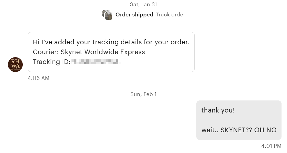287x153 pixels.
Task: Click "OH NO" in the reply bubble
Action: click(265, 130)
